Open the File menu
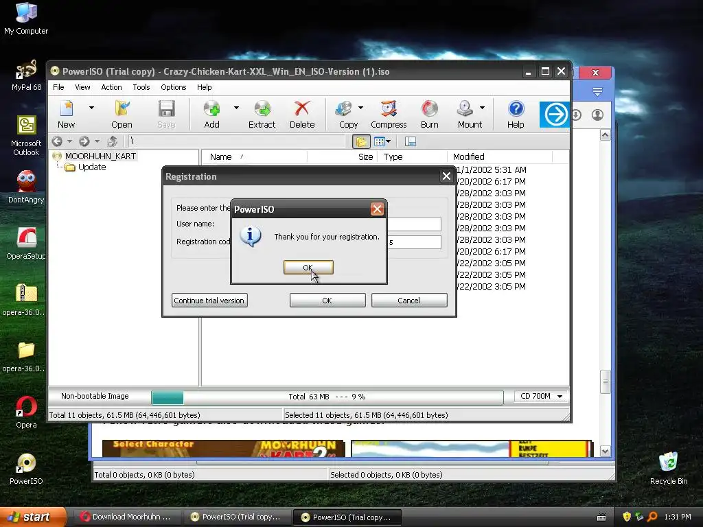The width and height of the screenshot is (703, 527). click(x=59, y=87)
